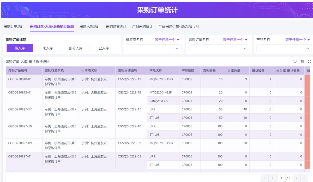Select the 已入库 order tag
Image resolution: width=313 pixels, height=182 pixels.
click(x=104, y=48)
